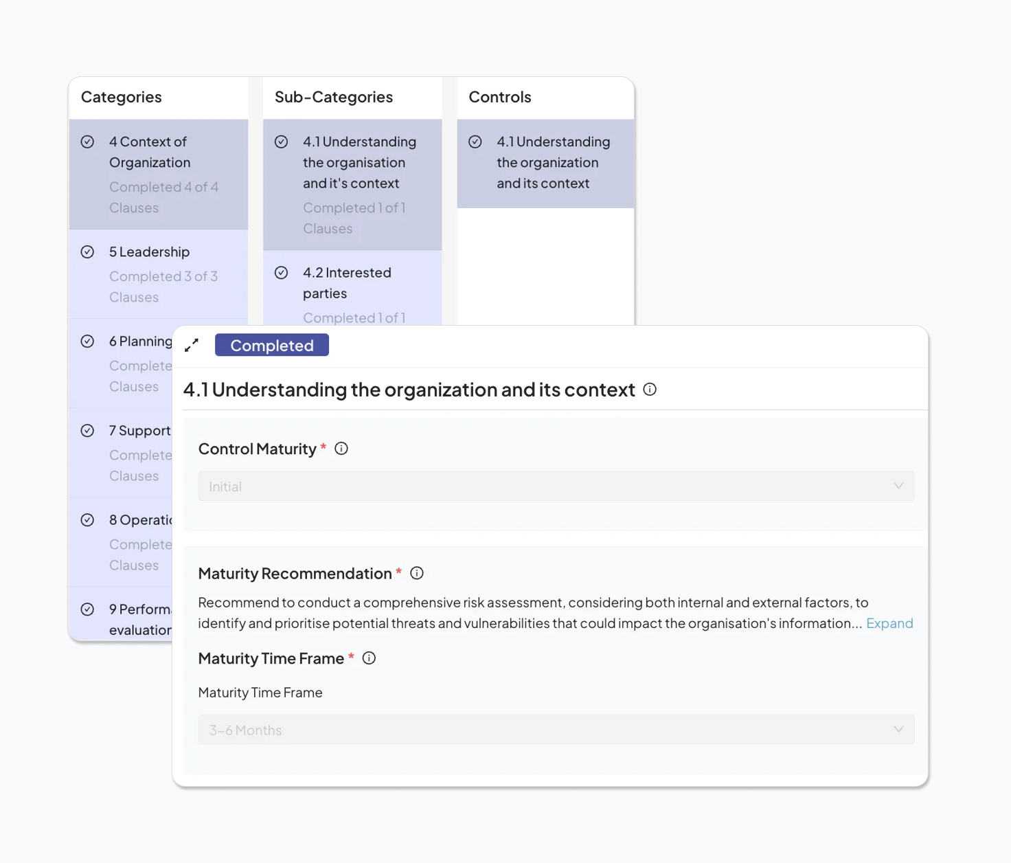Select control 4.1 in the Controls column
The image size is (1011, 863).
pyautogui.click(x=545, y=164)
